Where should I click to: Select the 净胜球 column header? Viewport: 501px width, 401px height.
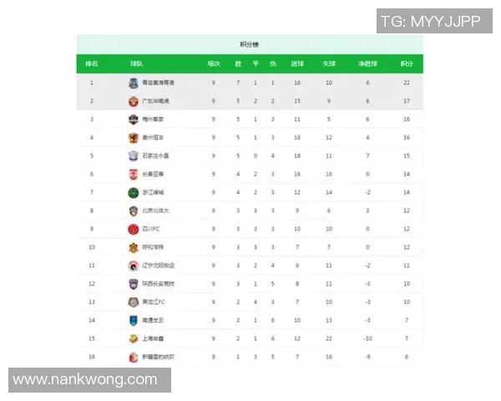click(x=367, y=63)
